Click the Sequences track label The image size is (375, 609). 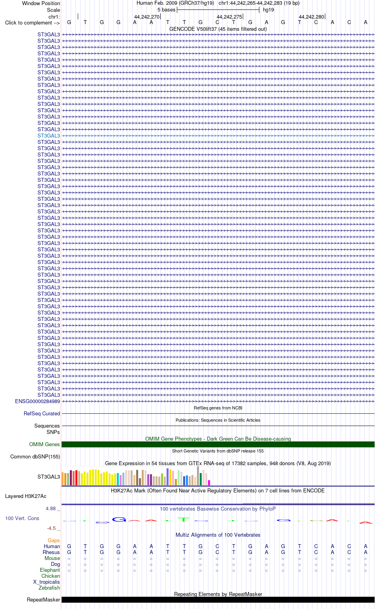[47, 426]
